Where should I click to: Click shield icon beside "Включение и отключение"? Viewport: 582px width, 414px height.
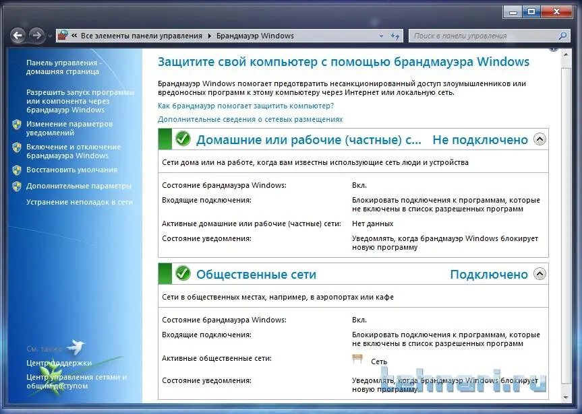pos(17,147)
